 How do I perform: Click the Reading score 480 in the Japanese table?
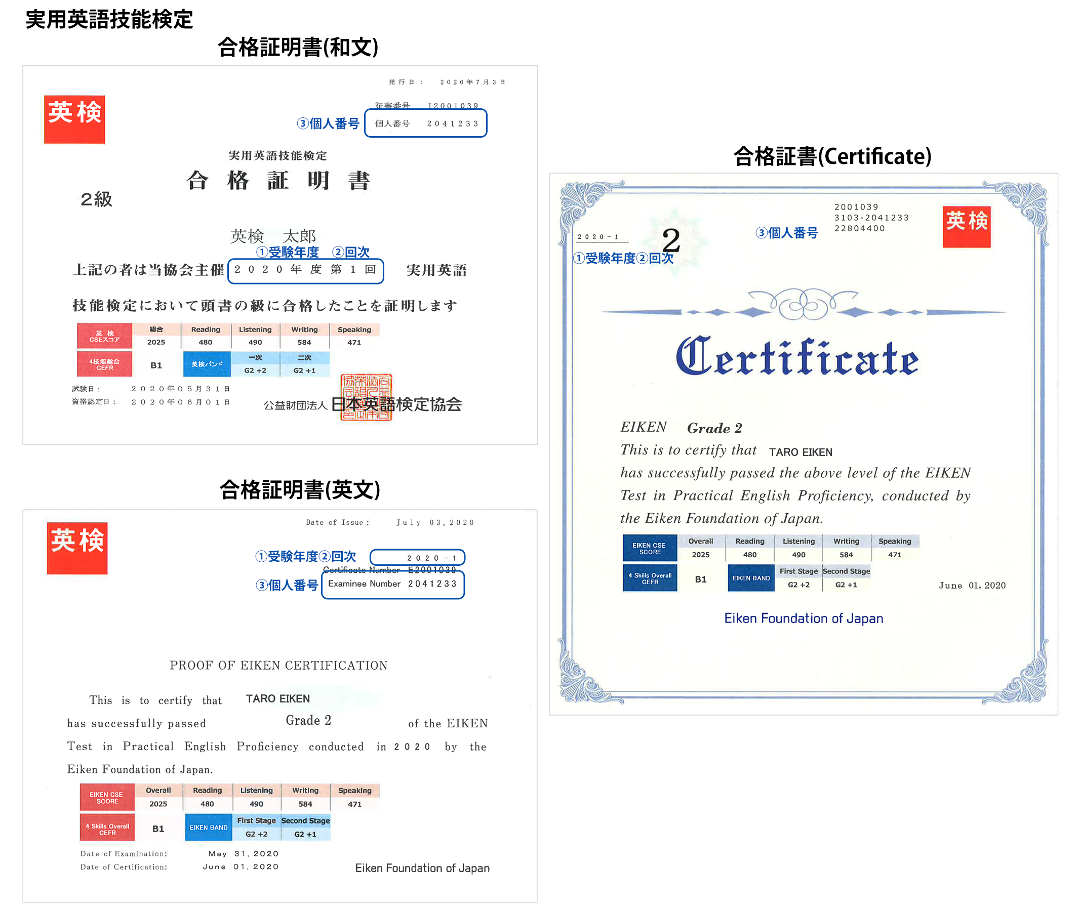click(x=206, y=343)
